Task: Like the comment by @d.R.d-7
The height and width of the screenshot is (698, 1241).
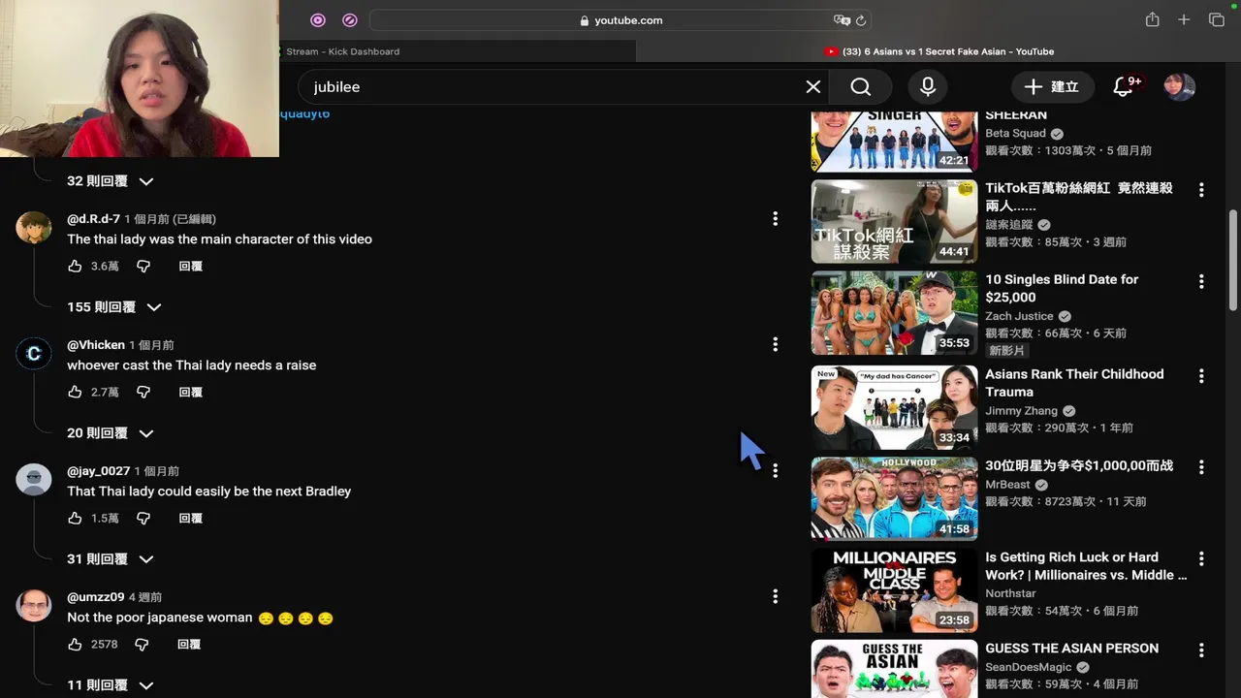Action: [x=75, y=266]
